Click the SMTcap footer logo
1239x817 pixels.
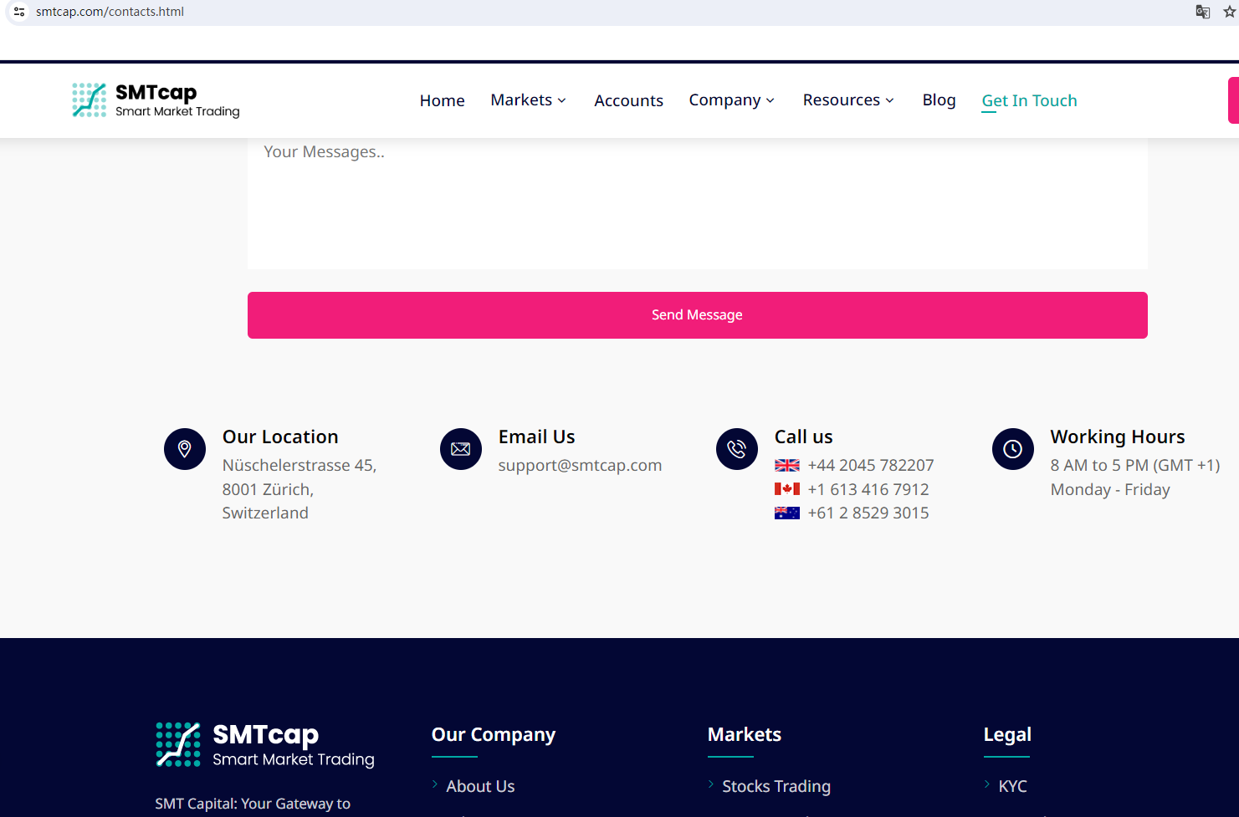click(265, 744)
